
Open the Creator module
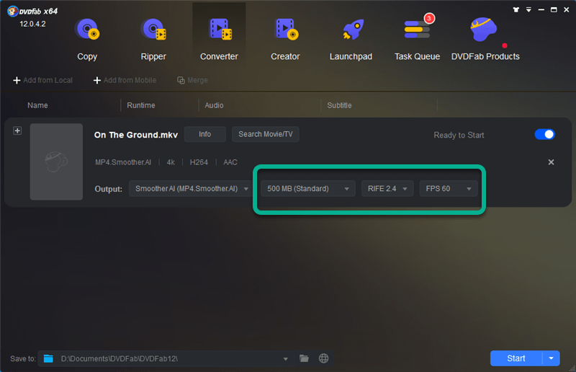point(285,39)
